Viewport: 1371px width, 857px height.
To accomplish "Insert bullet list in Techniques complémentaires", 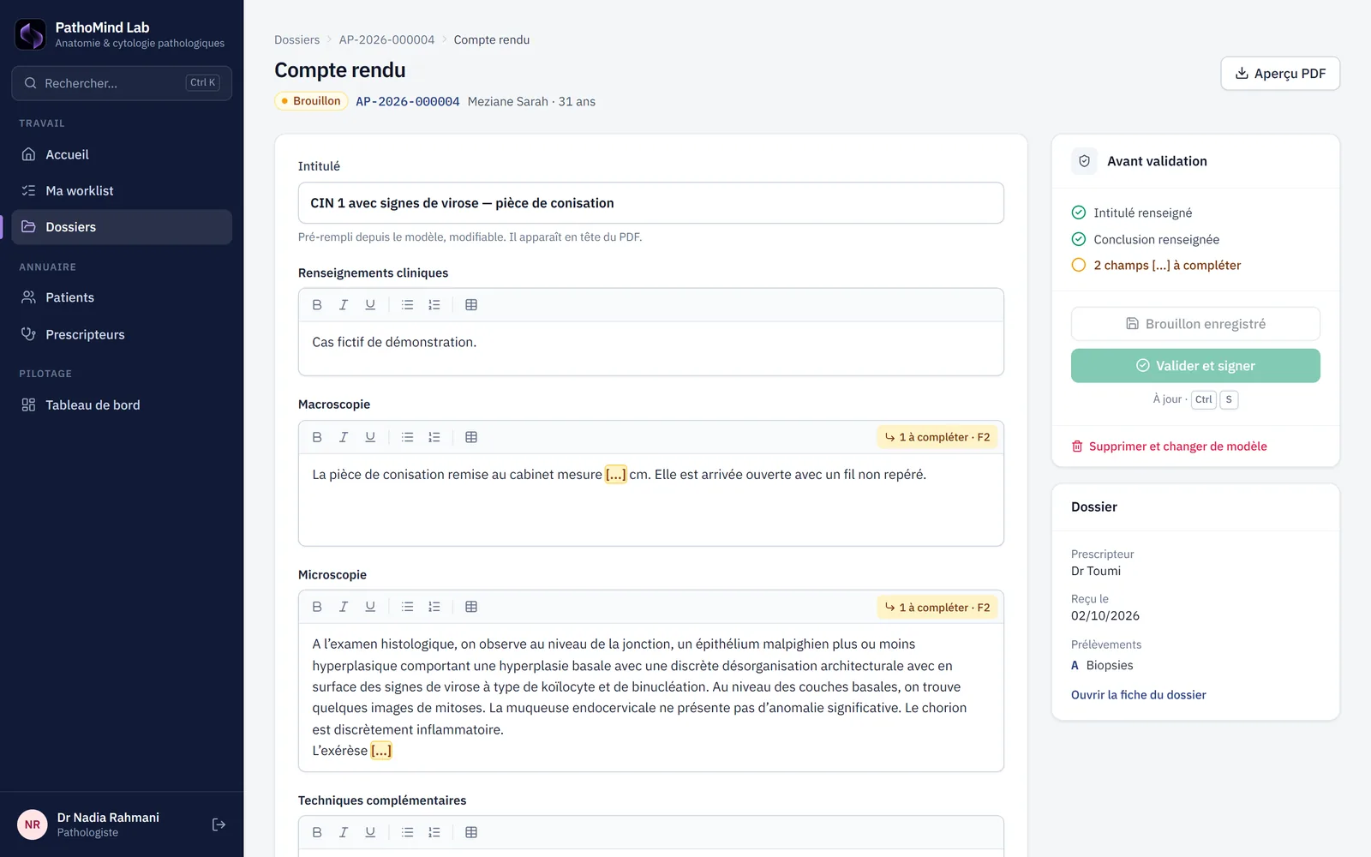I will 408,832.
